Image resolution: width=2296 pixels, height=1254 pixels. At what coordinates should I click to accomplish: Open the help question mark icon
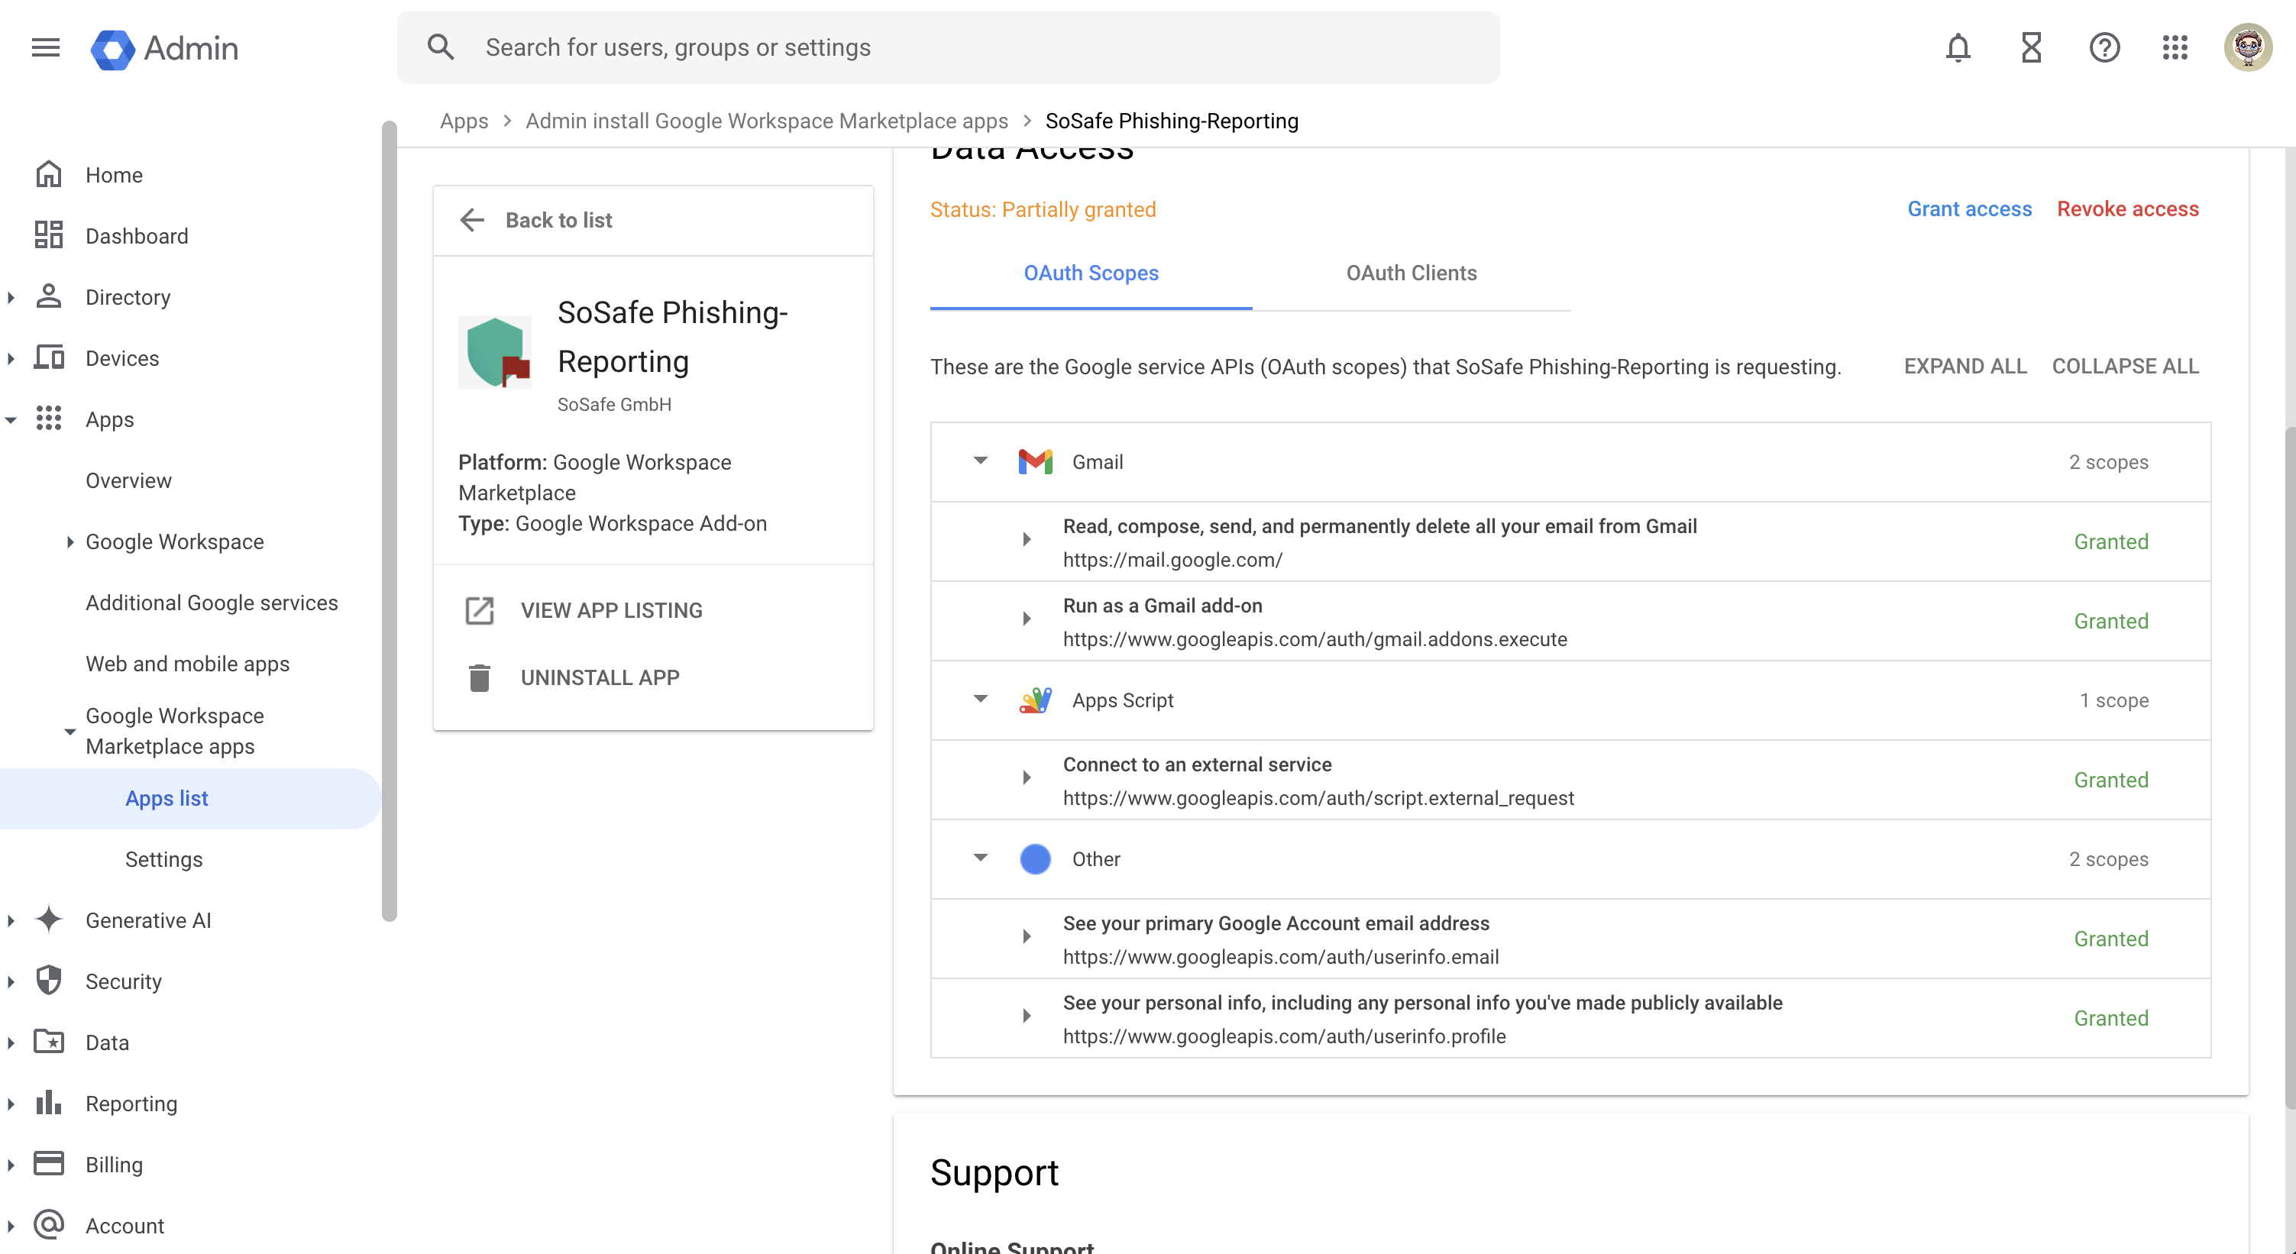2104,47
